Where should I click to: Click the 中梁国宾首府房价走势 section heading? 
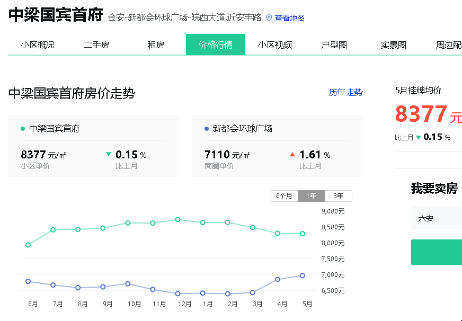[x=72, y=93]
